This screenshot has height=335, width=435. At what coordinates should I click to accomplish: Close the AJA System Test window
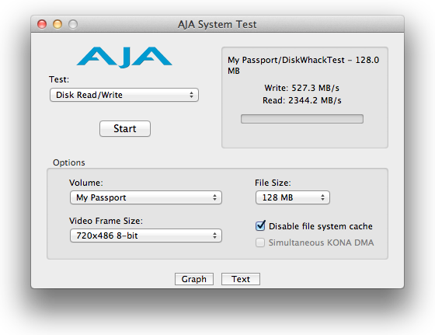pyautogui.click(x=42, y=24)
